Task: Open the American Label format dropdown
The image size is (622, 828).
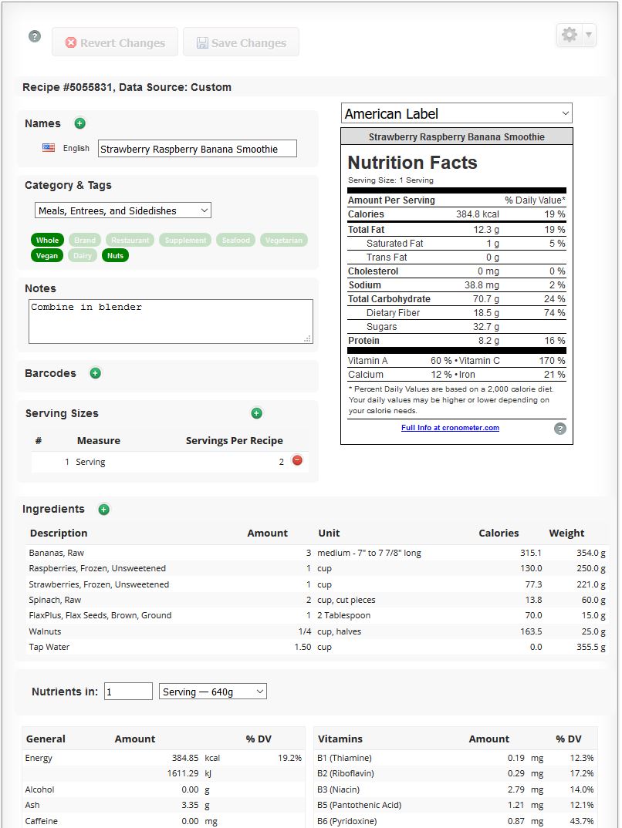Action: click(457, 113)
